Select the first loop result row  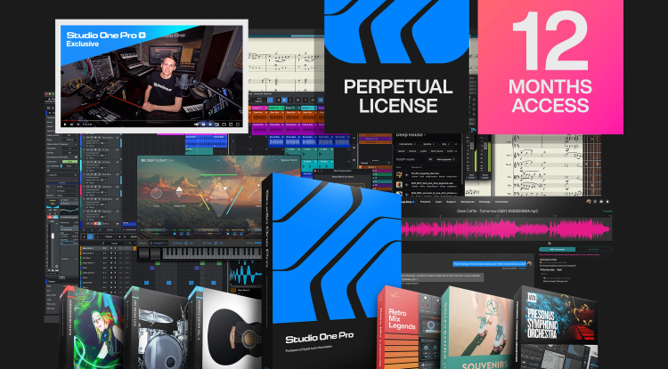pyautogui.click(x=428, y=175)
